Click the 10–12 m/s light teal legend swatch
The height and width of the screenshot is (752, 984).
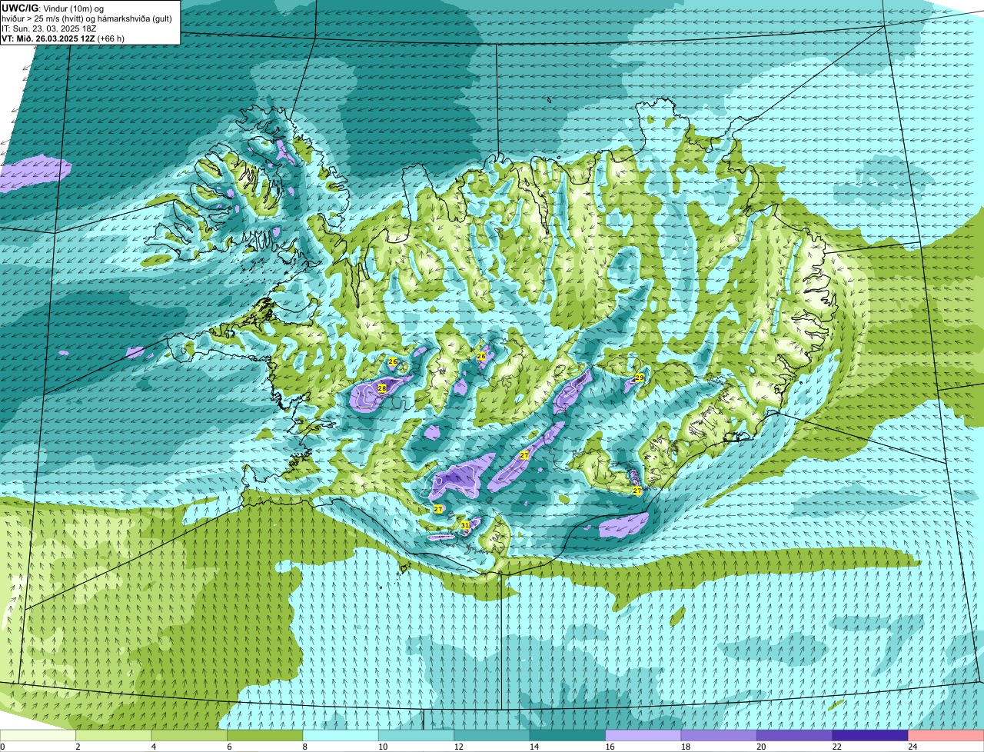[x=417, y=735]
